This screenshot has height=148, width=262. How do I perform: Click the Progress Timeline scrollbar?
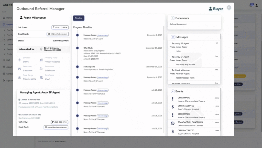coord(164,33)
